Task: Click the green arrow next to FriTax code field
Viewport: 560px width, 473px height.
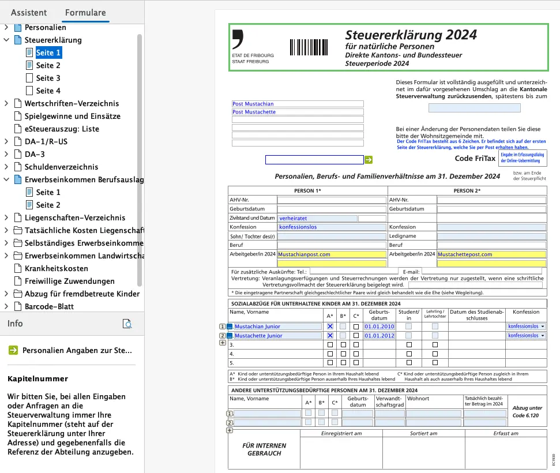Action: [369, 160]
